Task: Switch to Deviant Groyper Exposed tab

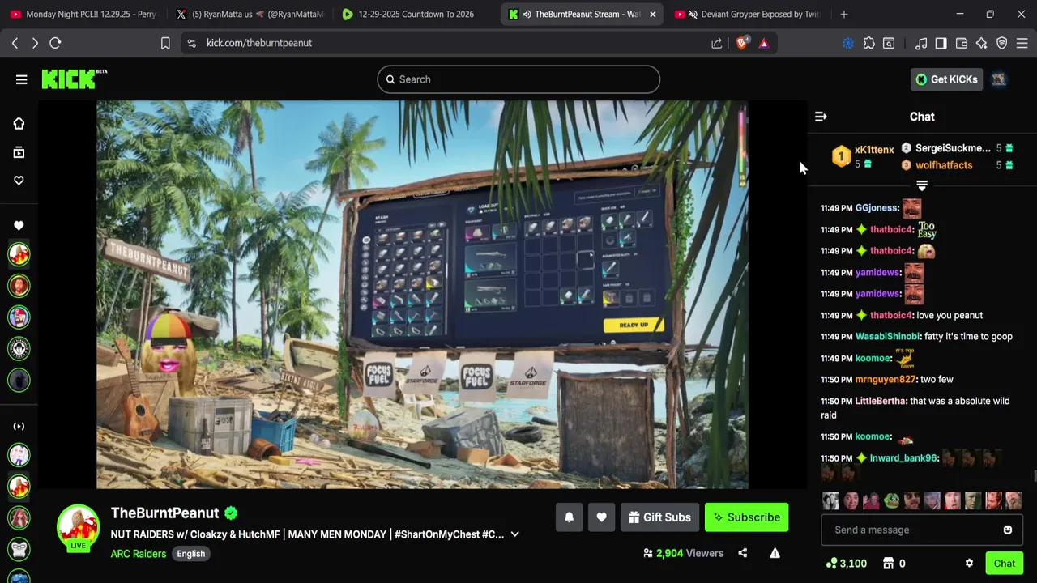Action: [x=747, y=14]
